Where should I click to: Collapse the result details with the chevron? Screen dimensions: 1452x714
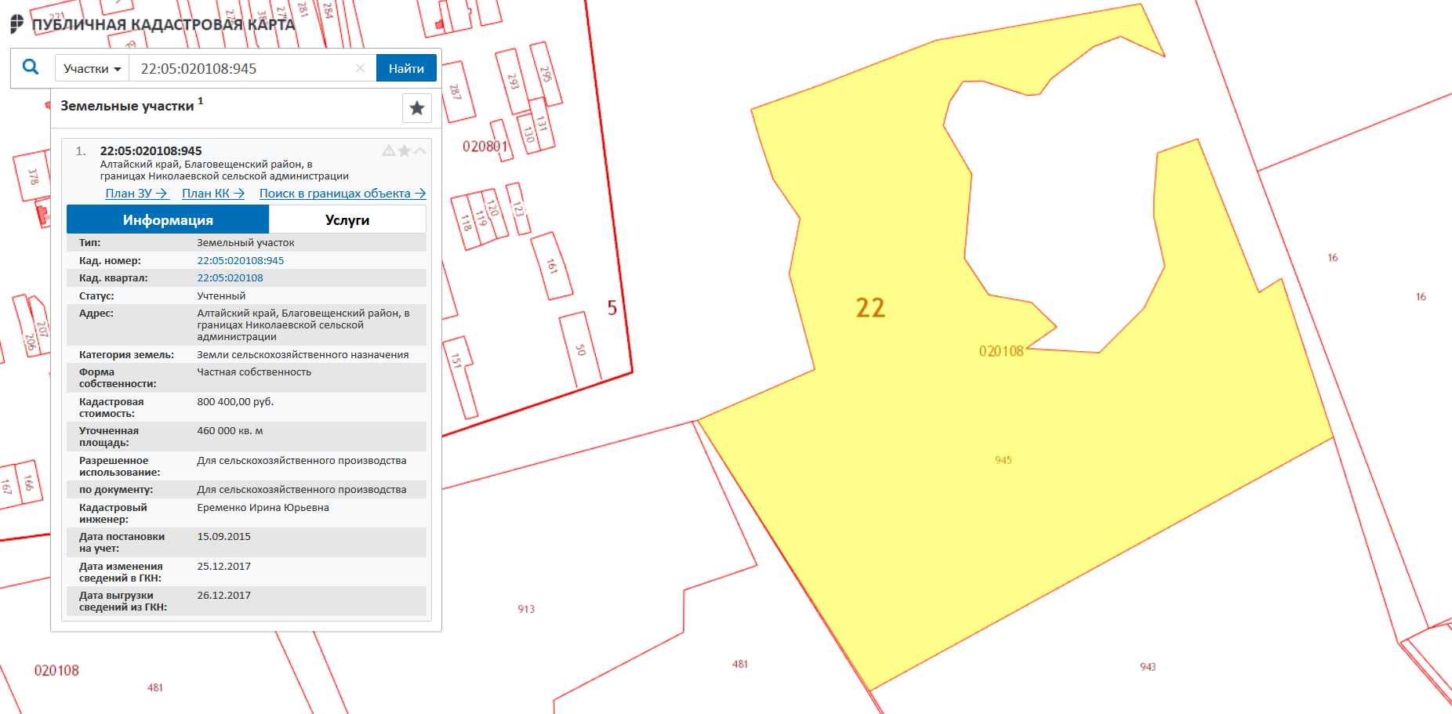coord(420,150)
